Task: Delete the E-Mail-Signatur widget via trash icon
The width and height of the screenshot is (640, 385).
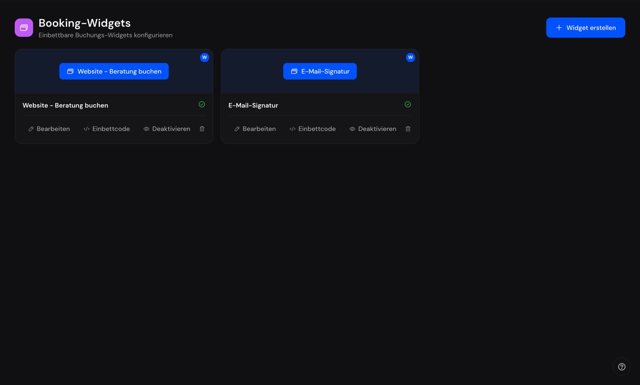Action: (408, 129)
